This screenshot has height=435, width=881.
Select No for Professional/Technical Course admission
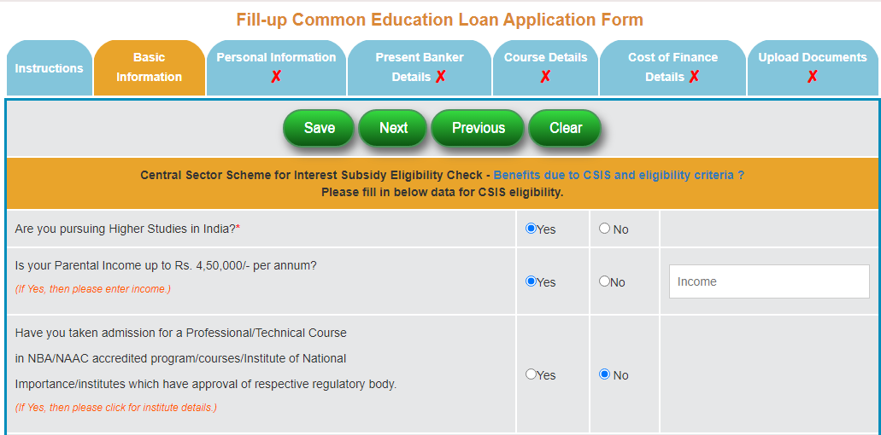[605, 374]
